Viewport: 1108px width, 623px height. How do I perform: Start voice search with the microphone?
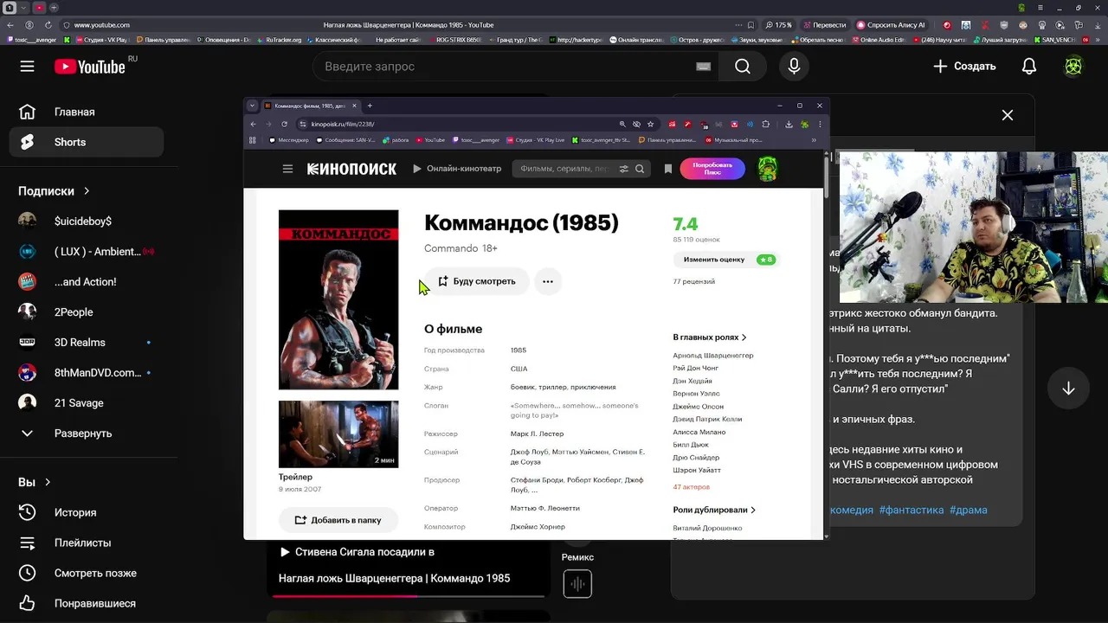794,67
